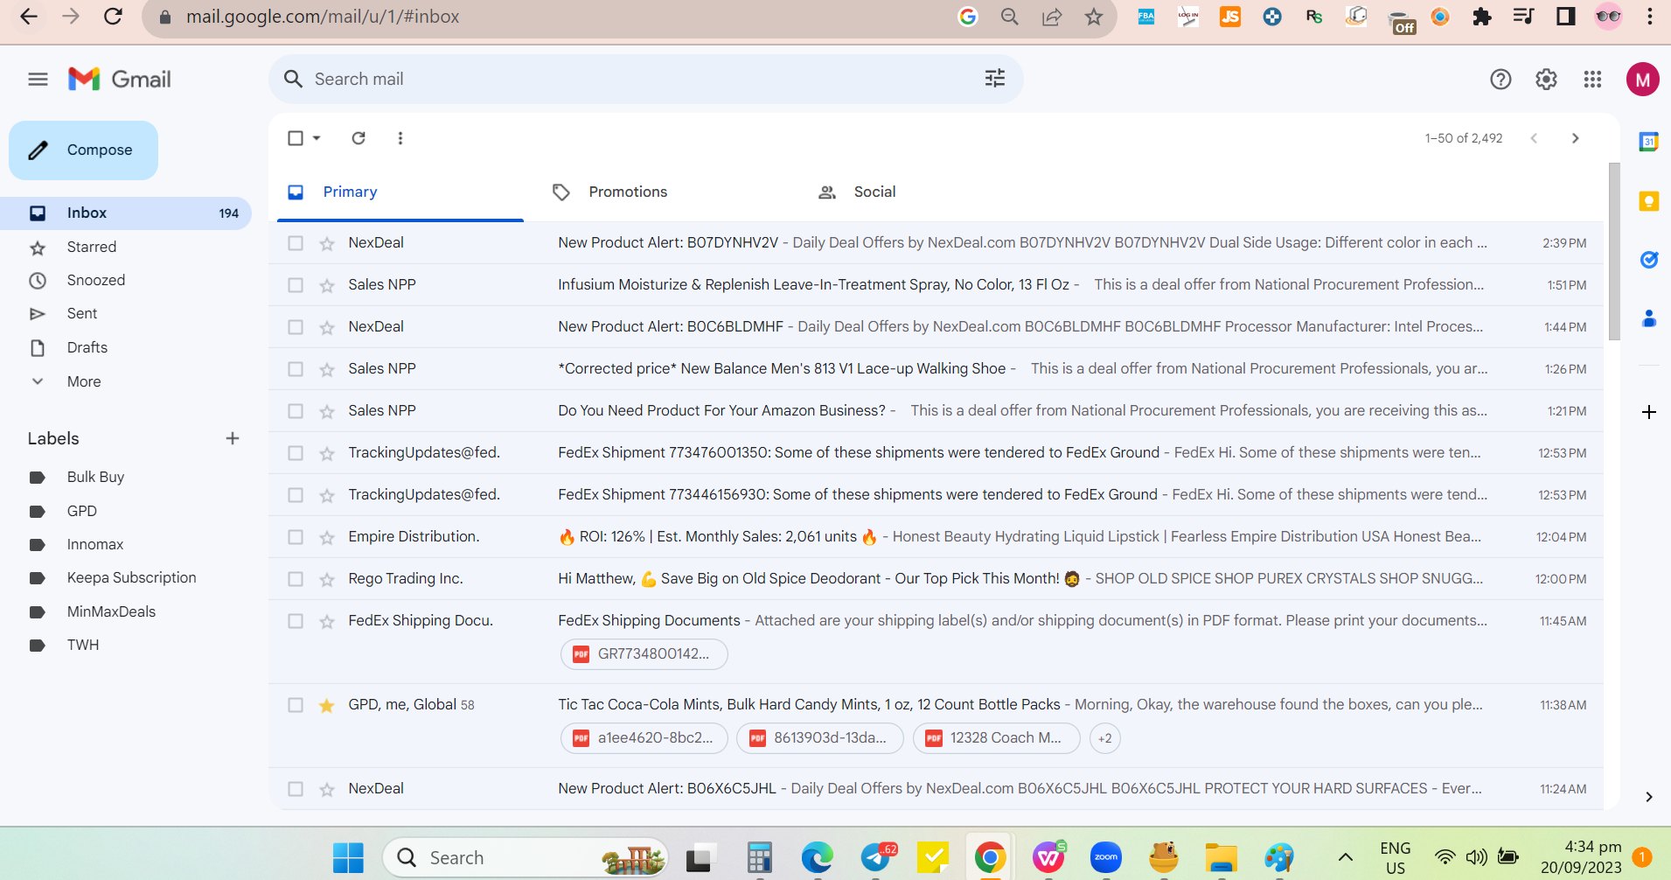Select the Infusium Moisturize email checkbox
This screenshot has width=1671, height=880.
(296, 285)
